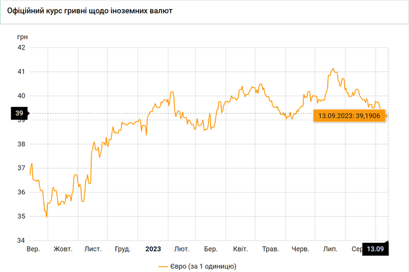Select the Лип. month label
Image resolution: width=409 pixels, height=272 pixels.
click(330, 249)
